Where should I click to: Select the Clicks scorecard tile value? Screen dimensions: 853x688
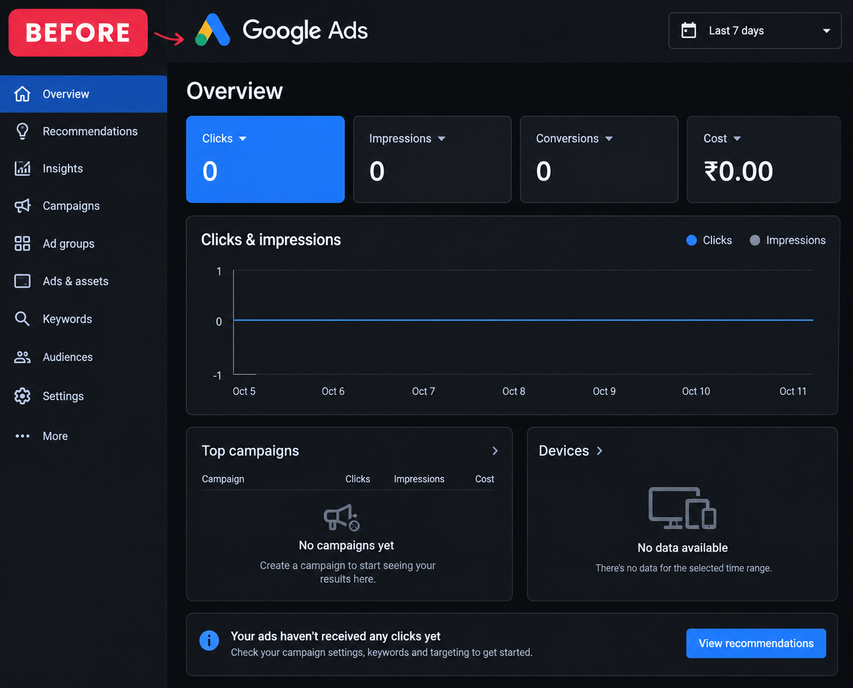tap(210, 171)
